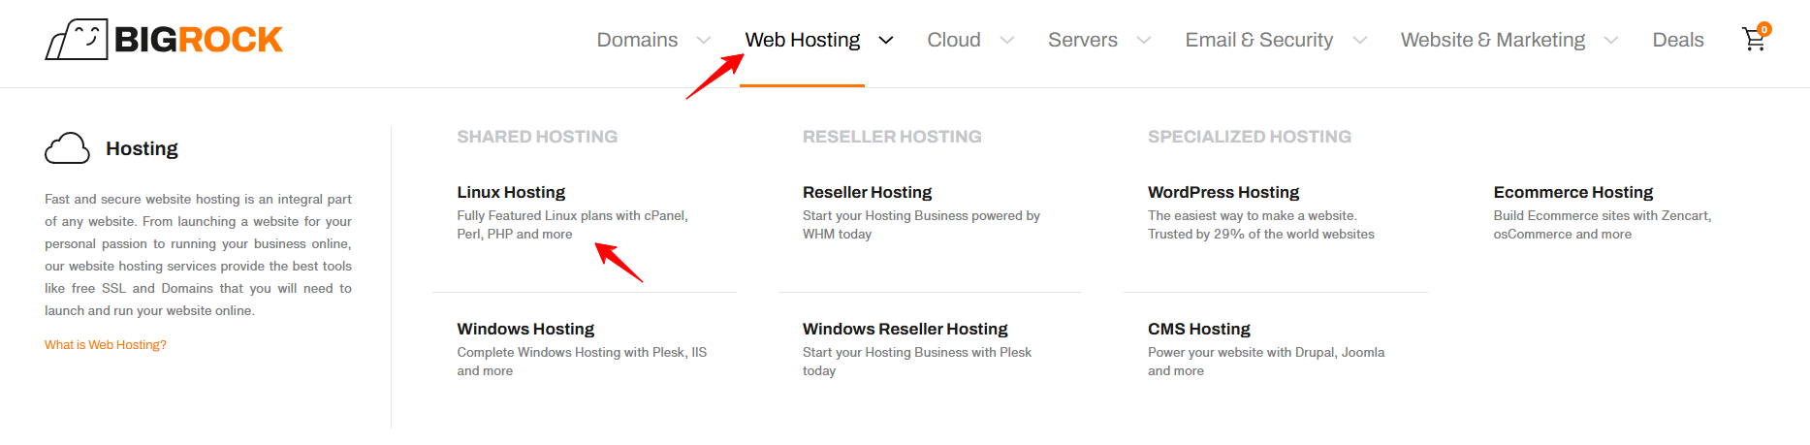Choose WordPress Hosting
Image resolution: width=1810 pixels, height=445 pixels.
[x=1223, y=192]
